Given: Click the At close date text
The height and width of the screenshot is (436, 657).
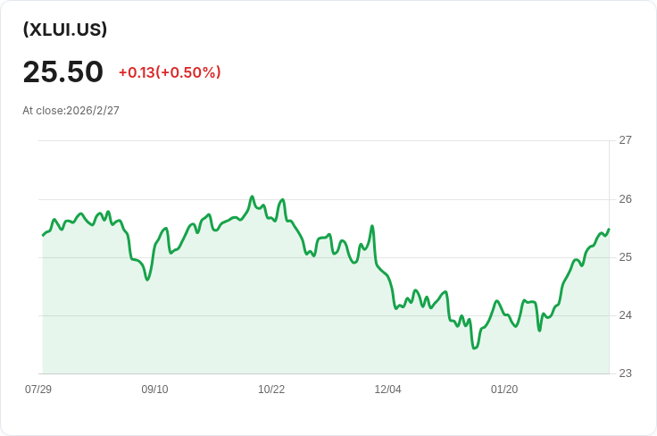Looking at the screenshot, I should (71, 111).
